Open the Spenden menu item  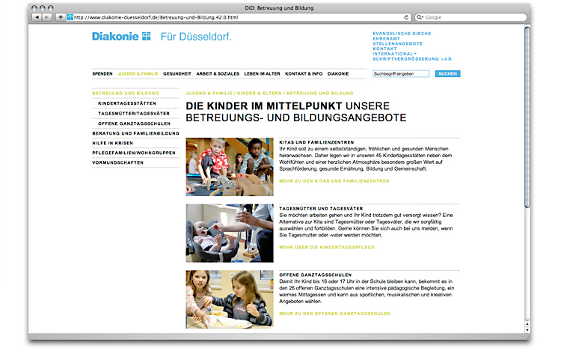(102, 73)
